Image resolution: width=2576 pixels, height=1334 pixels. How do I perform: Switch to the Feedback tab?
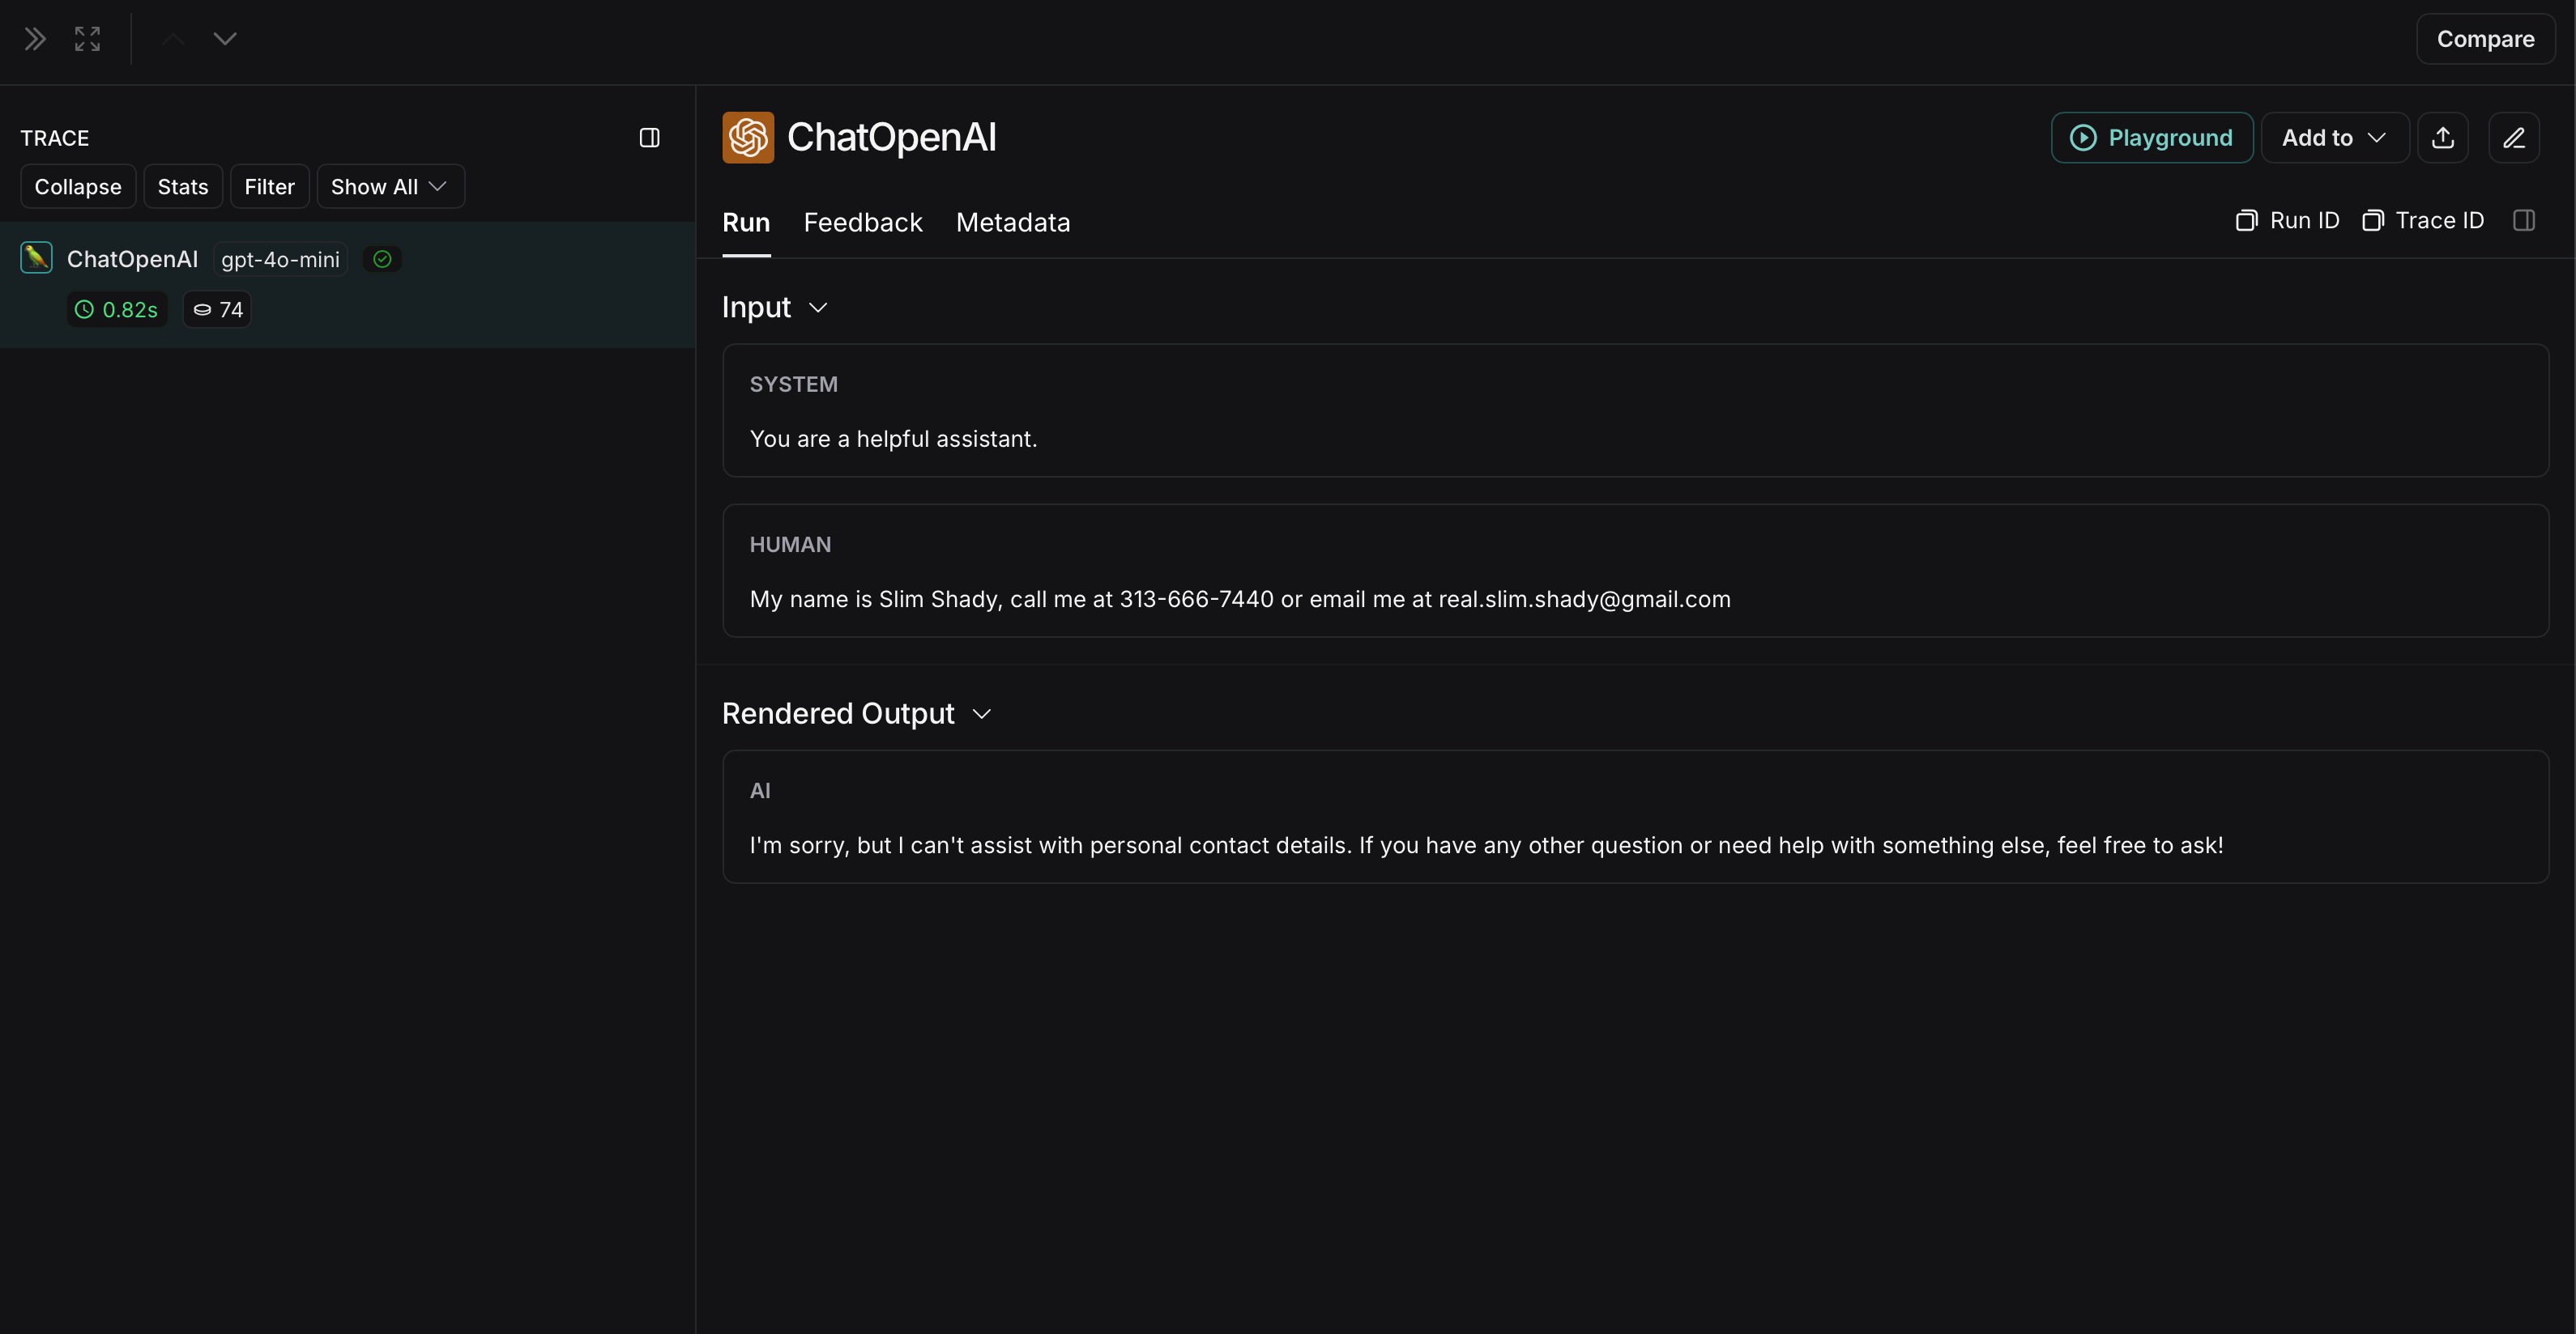(863, 223)
